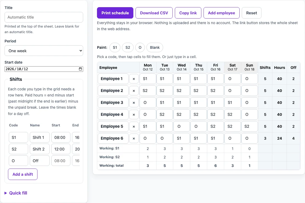
Task: Edit the Employee 6 name field
Action: click(113, 138)
